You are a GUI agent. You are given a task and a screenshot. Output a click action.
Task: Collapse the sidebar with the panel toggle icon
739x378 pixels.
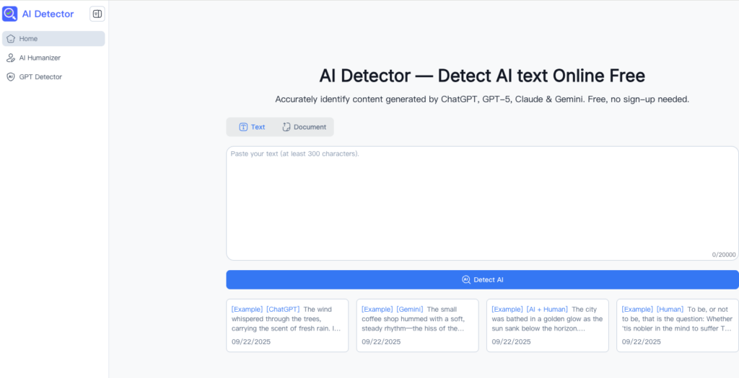click(97, 14)
